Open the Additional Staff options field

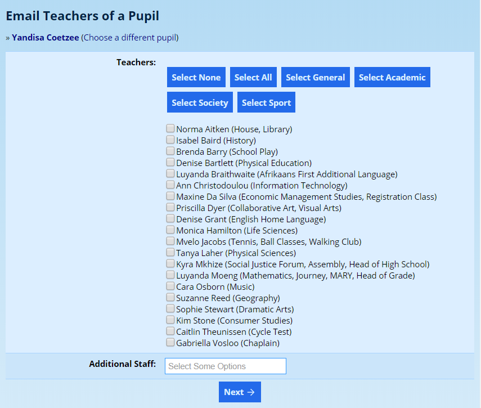[x=225, y=366]
